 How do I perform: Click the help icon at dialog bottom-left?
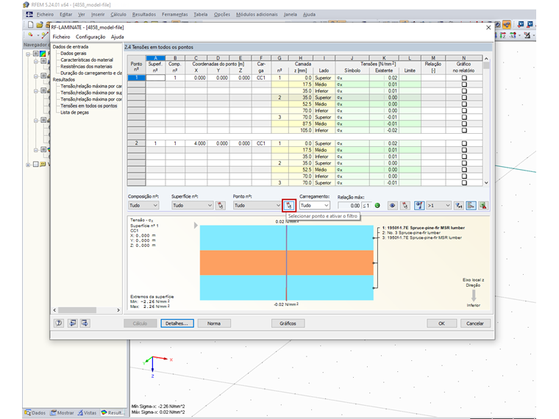click(x=59, y=323)
